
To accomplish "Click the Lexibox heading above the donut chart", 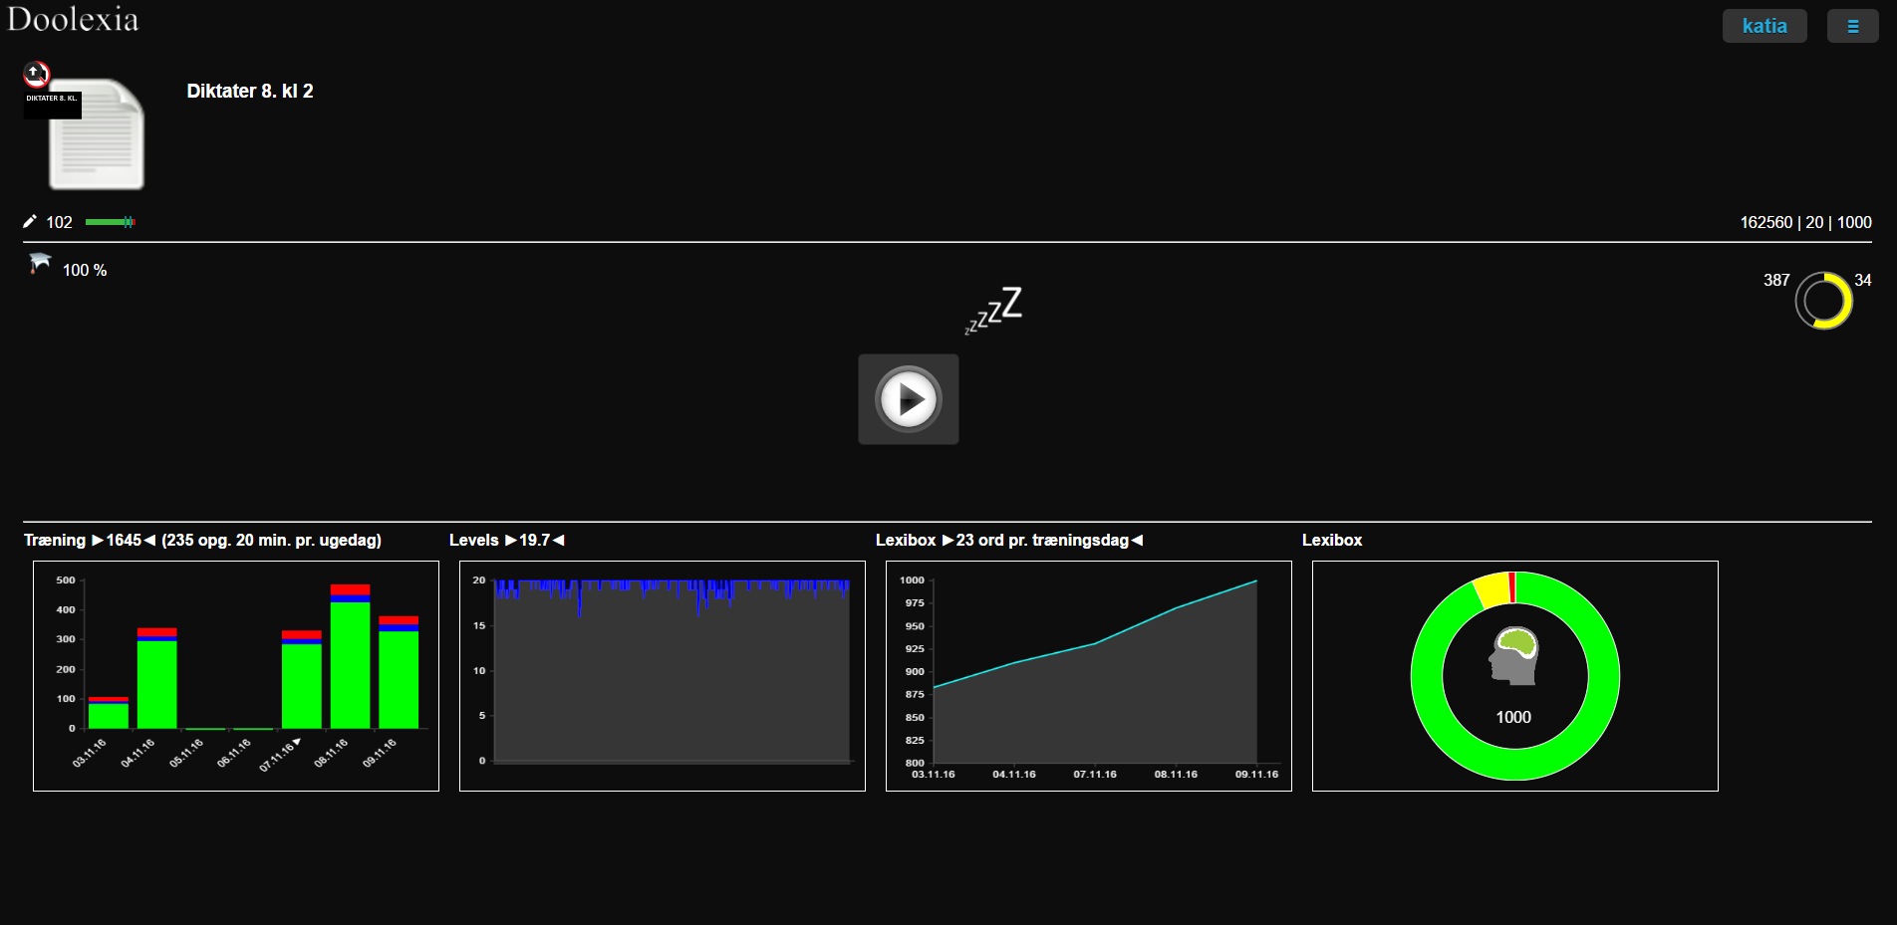I will coord(1331,540).
